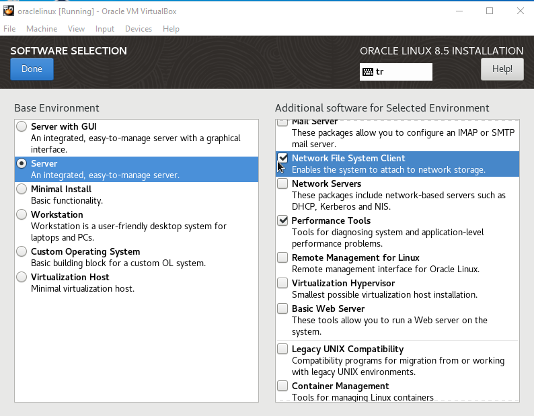Enable Remote Management for Linux checkbox
Screen dimensions: 534x416
(282, 257)
